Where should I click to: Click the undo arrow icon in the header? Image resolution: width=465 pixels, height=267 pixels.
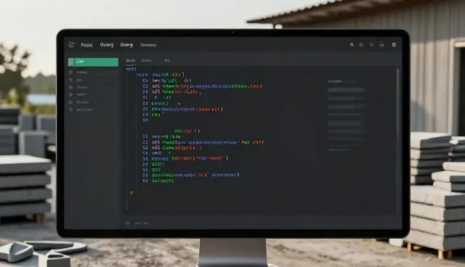(x=352, y=45)
